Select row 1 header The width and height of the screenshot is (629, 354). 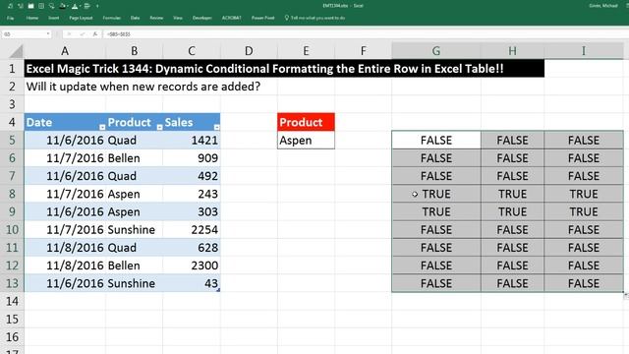[x=12, y=69]
